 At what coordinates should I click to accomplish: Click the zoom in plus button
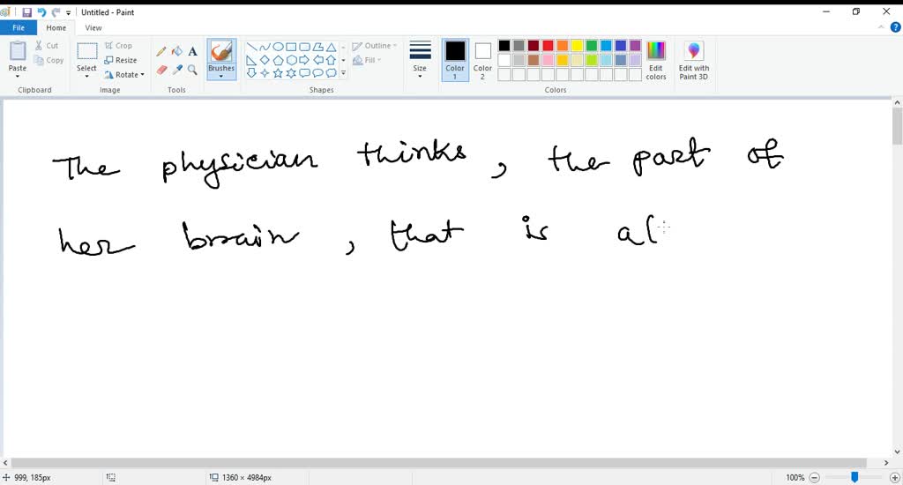(x=891, y=477)
